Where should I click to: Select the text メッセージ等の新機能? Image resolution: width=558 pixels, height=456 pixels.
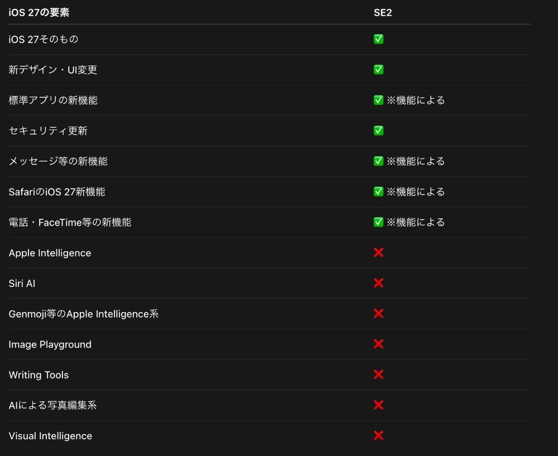(x=58, y=161)
